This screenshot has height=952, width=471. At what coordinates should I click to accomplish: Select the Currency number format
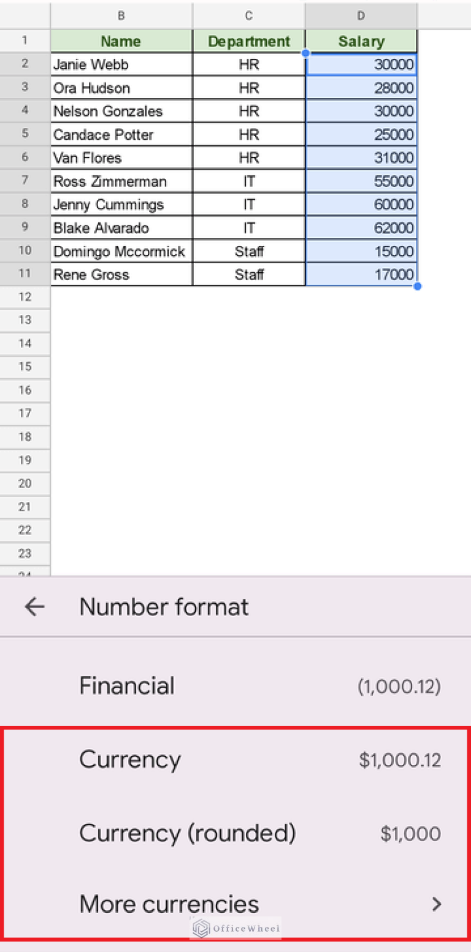click(129, 760)
